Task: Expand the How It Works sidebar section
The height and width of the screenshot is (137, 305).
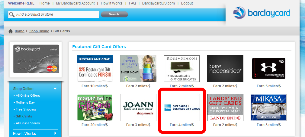Action: pyautogui.click(x=55, y=133)
